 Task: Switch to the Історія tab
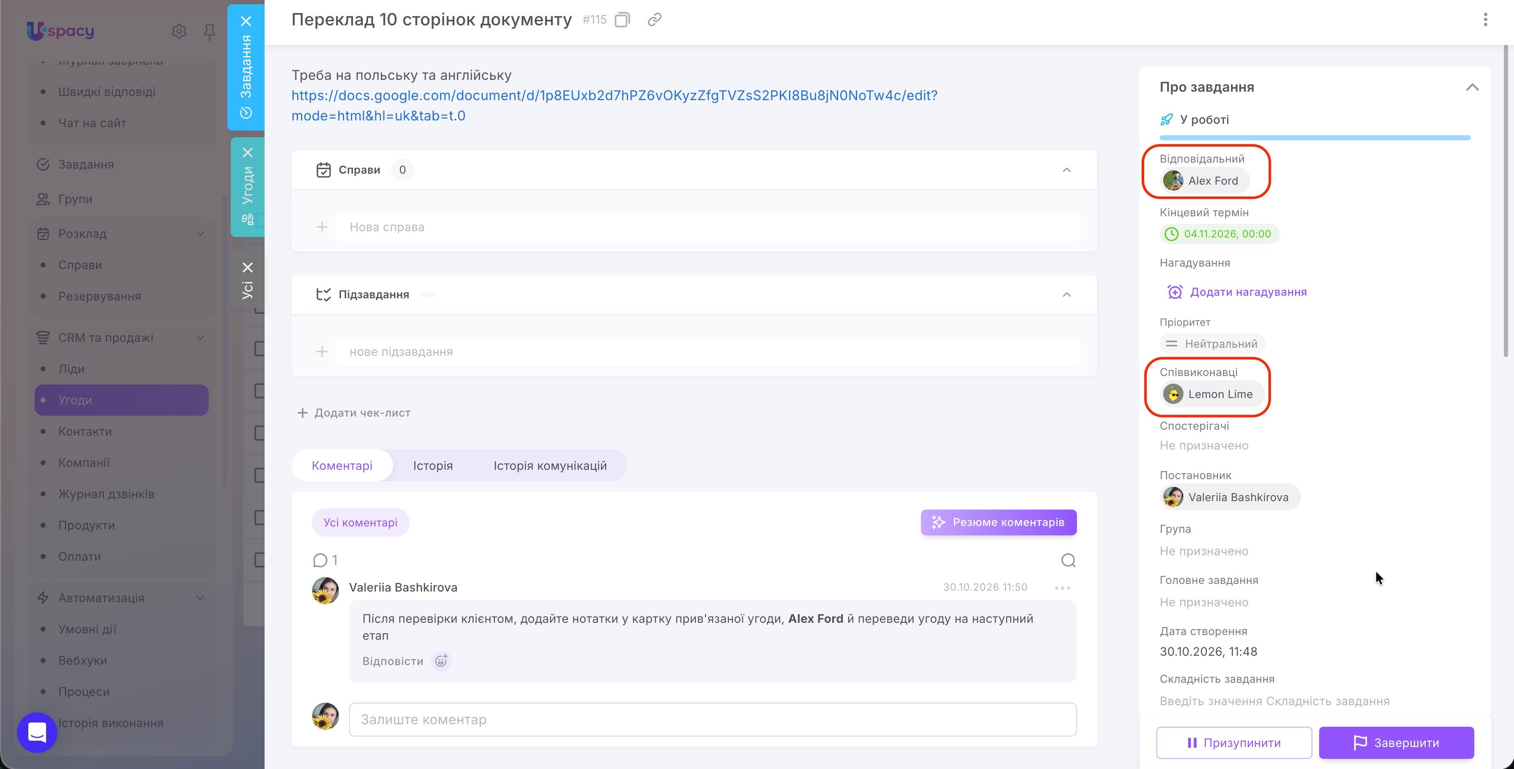pyautogui.click(x=432, y=466)
